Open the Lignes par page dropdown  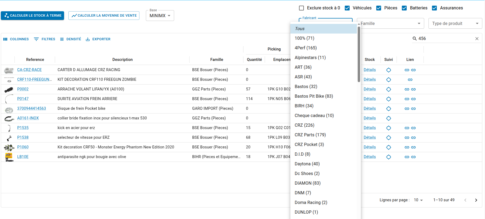click(418, 200)
